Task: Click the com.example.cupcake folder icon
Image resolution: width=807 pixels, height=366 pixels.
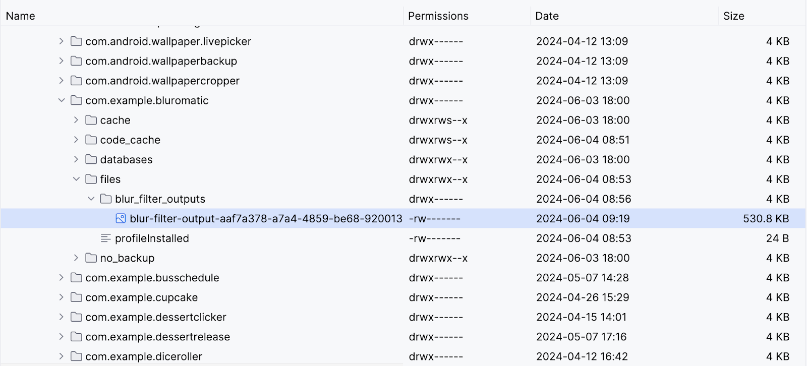Action: point(77,297)
